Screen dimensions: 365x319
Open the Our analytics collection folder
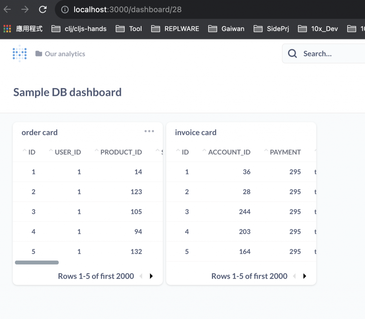[x=60, y=54]
